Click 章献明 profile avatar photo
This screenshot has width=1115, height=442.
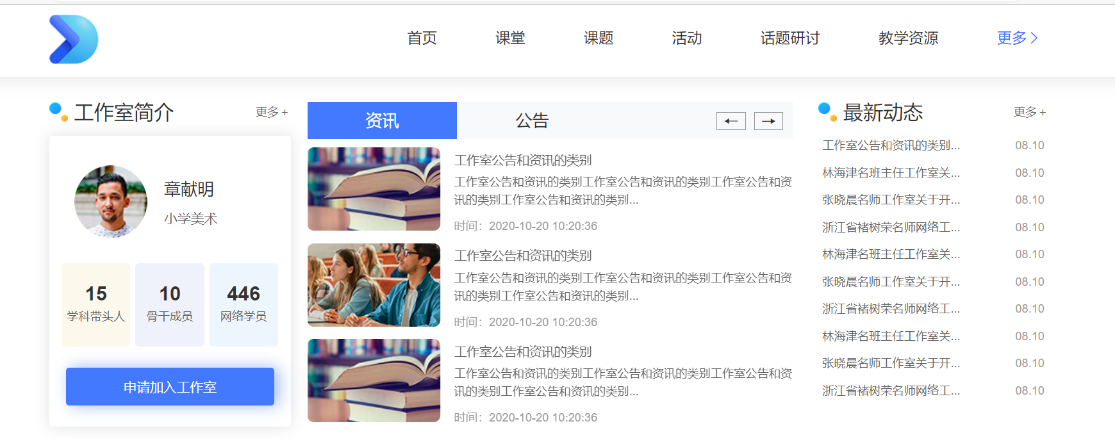pyautogui.click(x=111, y=202)
